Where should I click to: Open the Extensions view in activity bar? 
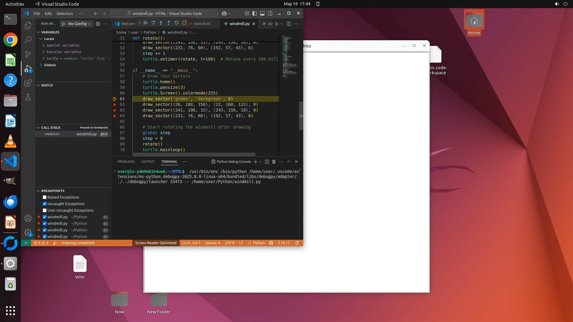[28, 83]
